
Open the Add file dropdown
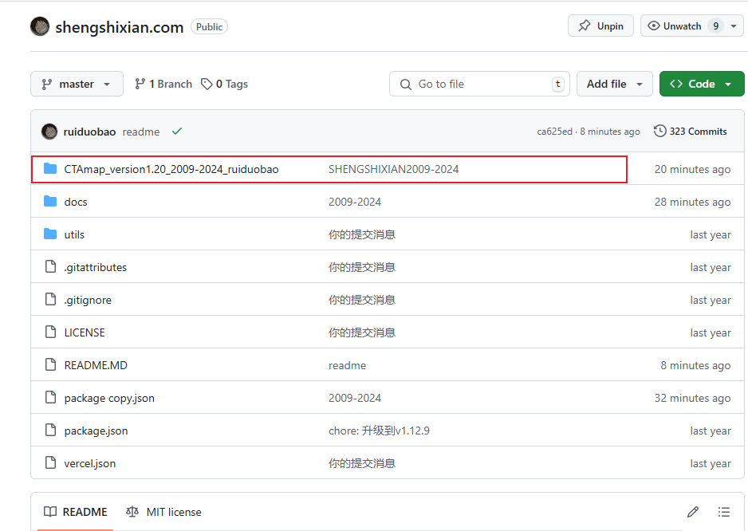tap(614, 84)
